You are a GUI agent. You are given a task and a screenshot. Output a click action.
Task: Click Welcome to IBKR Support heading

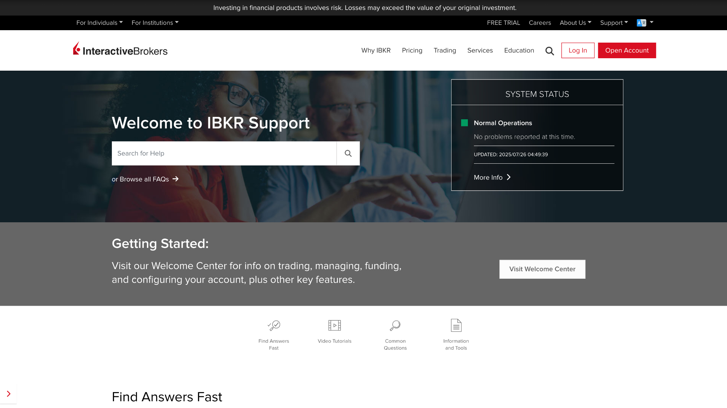point(211,123)
